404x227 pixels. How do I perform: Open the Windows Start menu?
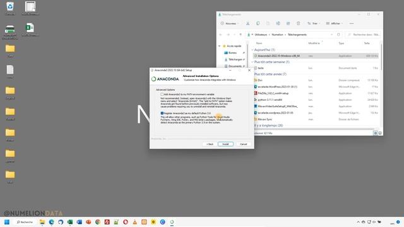7,222
